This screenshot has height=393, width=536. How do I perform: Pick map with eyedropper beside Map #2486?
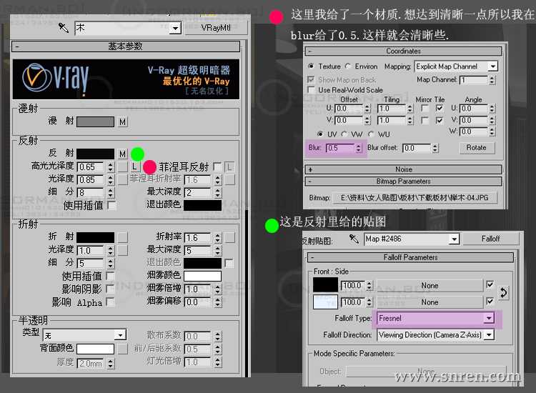click(x=354, y=239)
